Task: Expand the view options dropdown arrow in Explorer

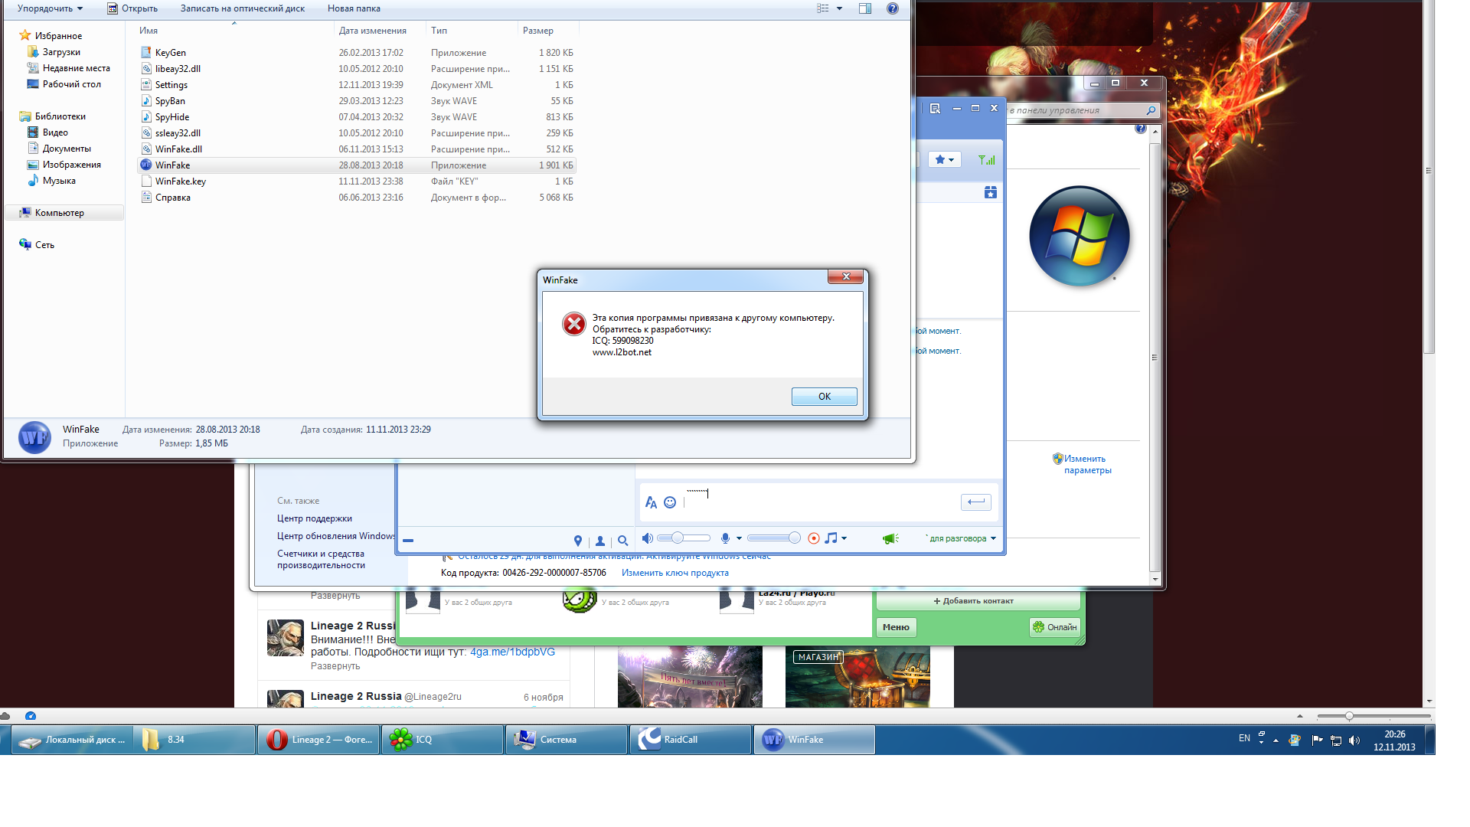Action: point(839,8)
